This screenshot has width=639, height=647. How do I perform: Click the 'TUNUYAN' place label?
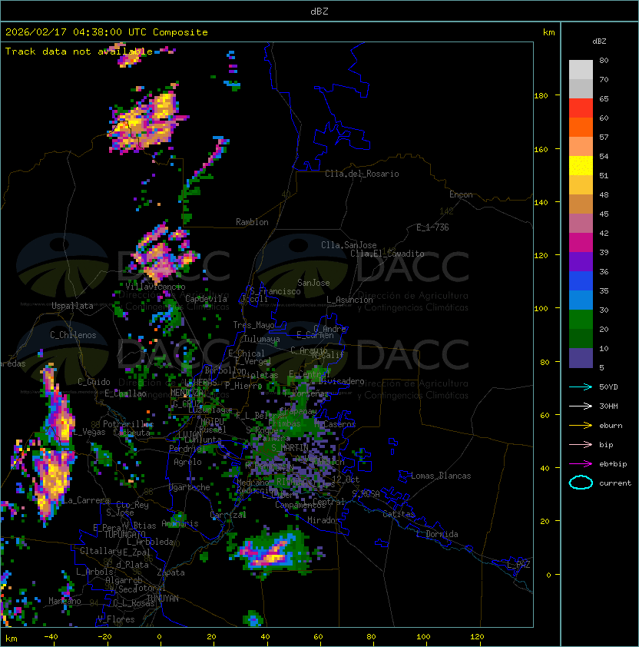point(163,599)
